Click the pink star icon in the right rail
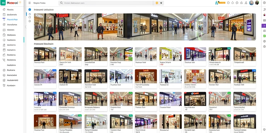The width and height of the screenshot is (266, 133). click(x=264, y=15)
